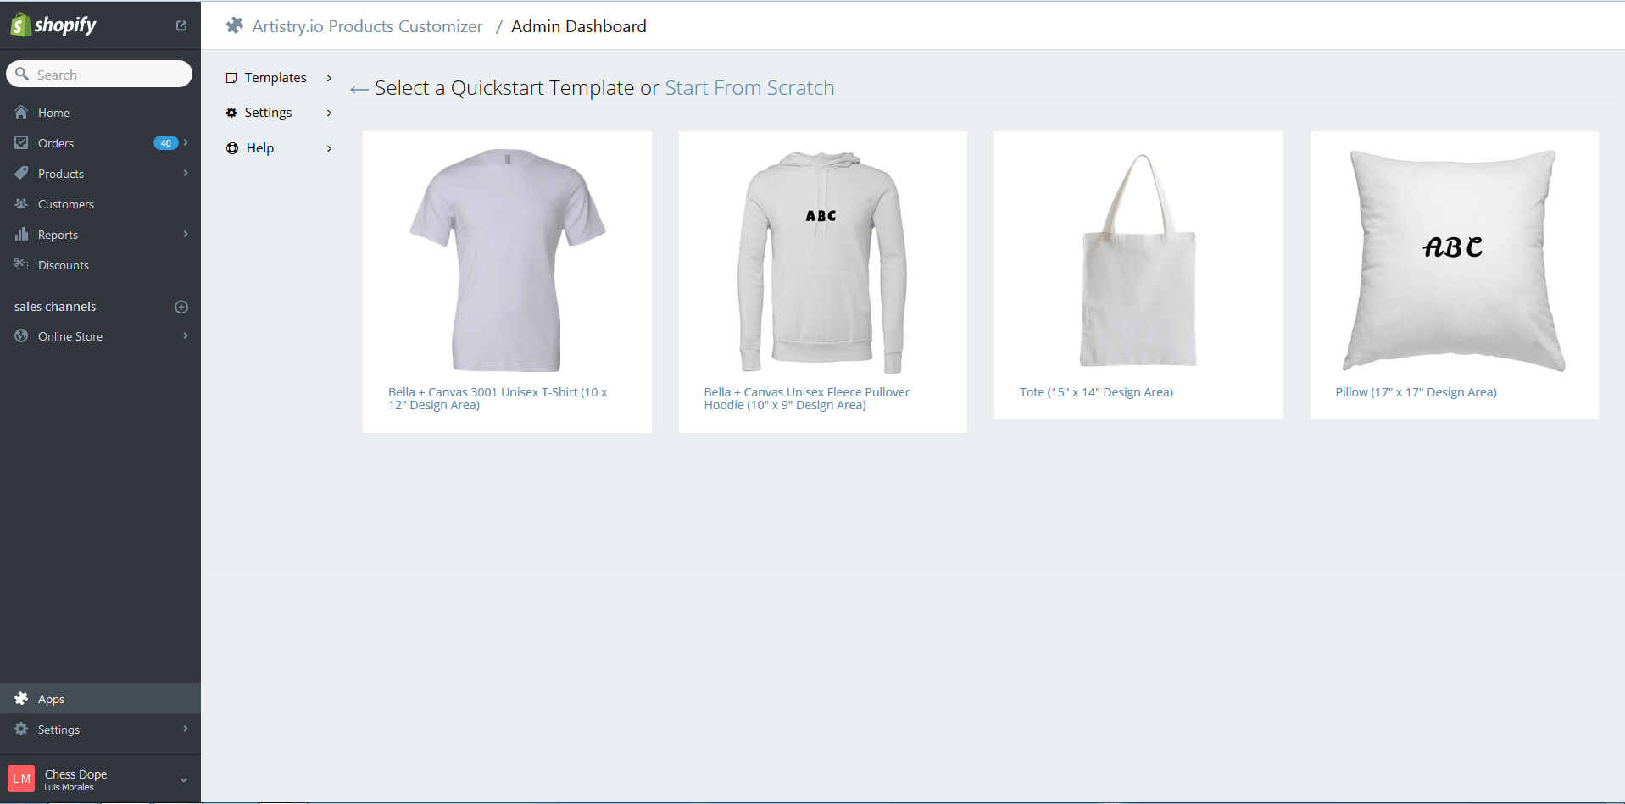
Task: Click the LM account avatar
Action: [x=21, y=779]
